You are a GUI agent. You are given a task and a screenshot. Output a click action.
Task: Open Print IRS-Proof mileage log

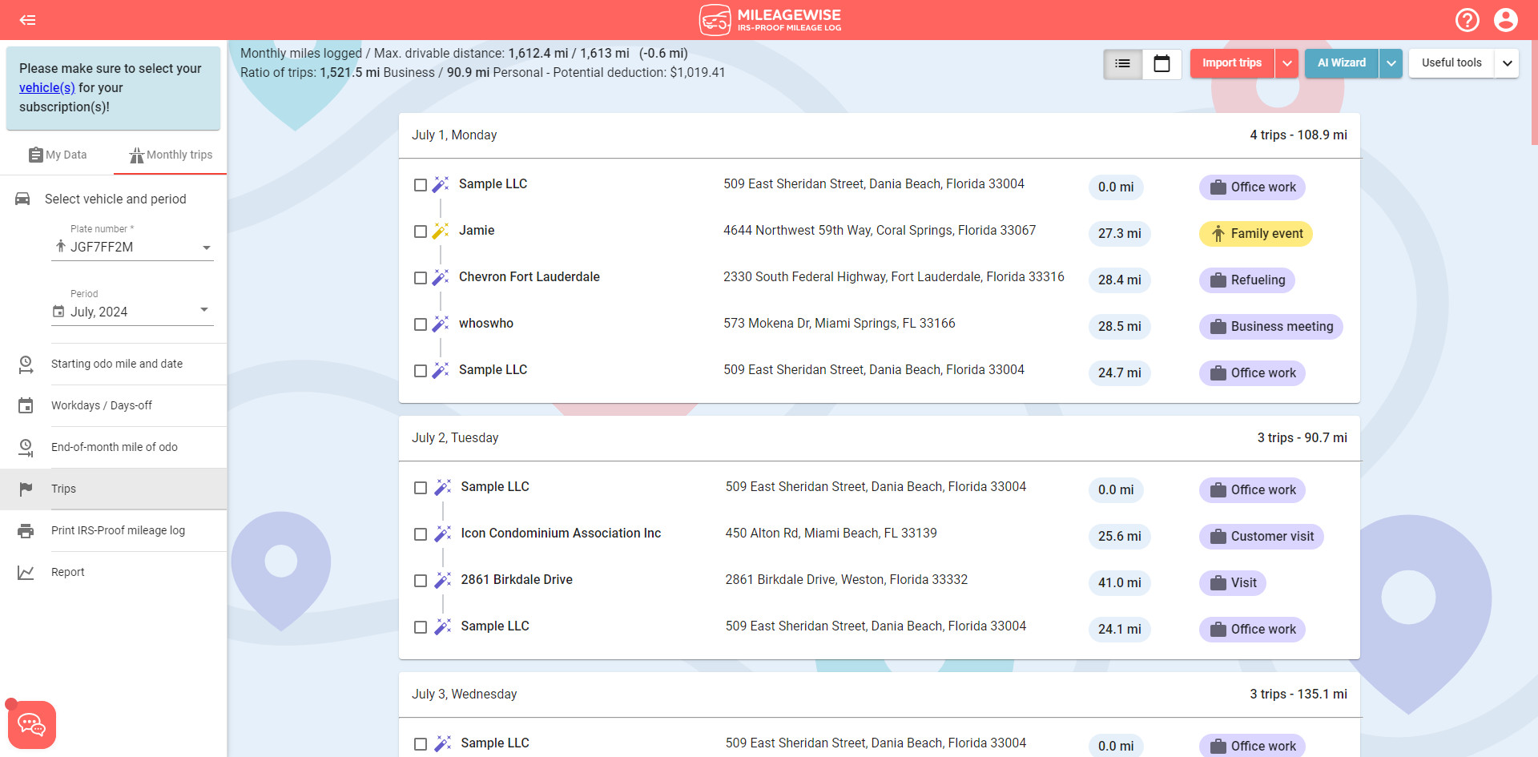(113, 530)
